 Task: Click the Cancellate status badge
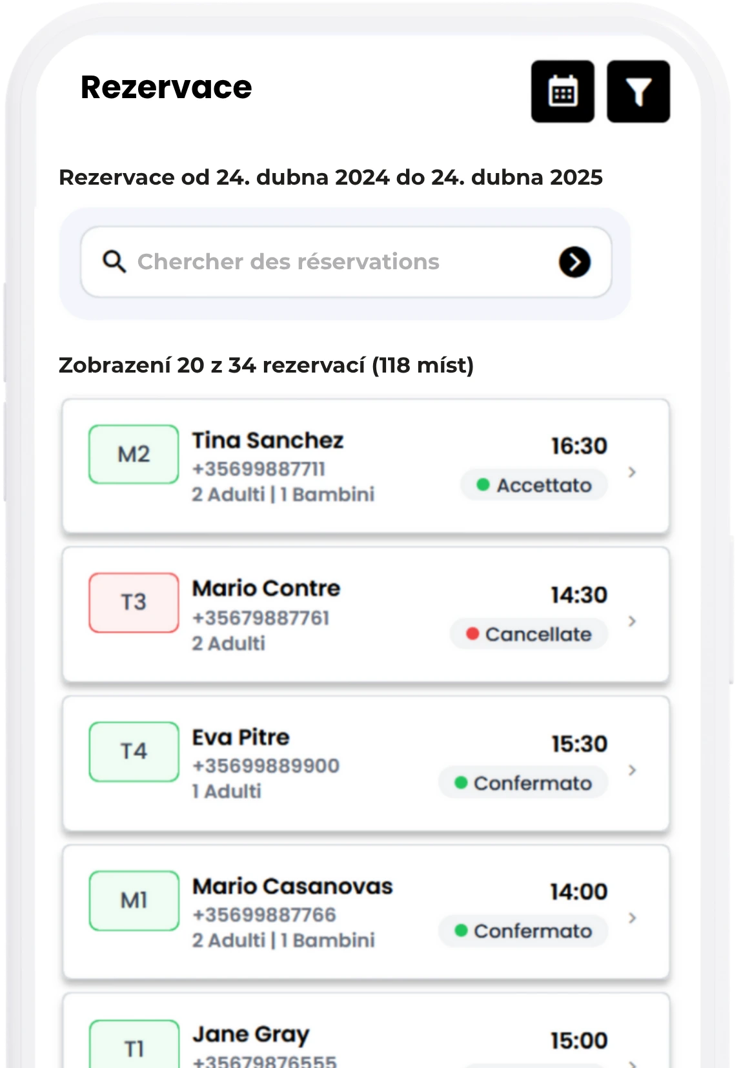point(529,634)
